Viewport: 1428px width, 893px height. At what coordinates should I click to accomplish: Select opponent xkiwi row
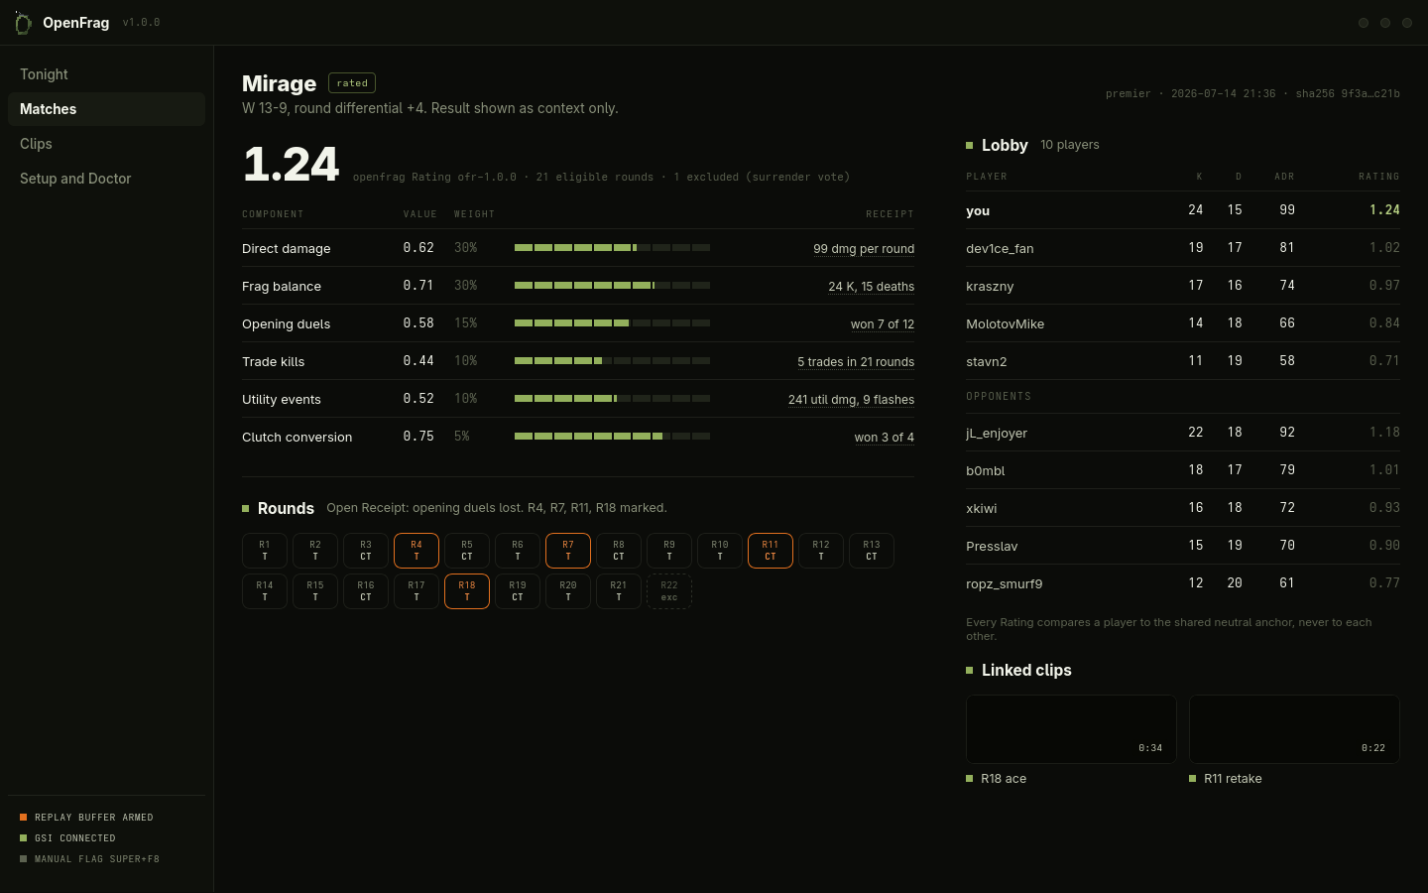(1183, 508)
